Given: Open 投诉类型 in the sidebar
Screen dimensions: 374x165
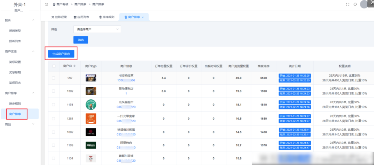Looking at the screenshot, I should point(15,31).
